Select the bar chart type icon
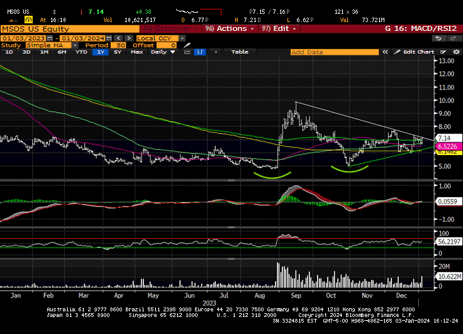 200,52
